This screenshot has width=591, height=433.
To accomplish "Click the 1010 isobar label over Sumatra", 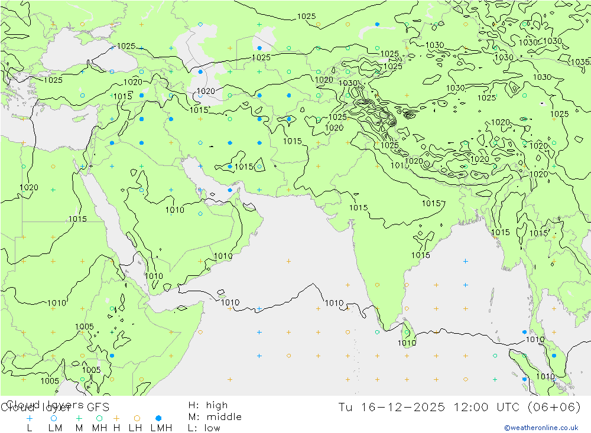I will point(545,376).
